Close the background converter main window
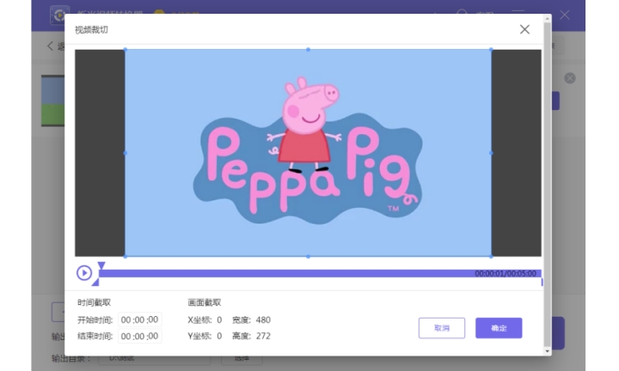Viewport: 619px width, 371px height. [x=565, y=15]
